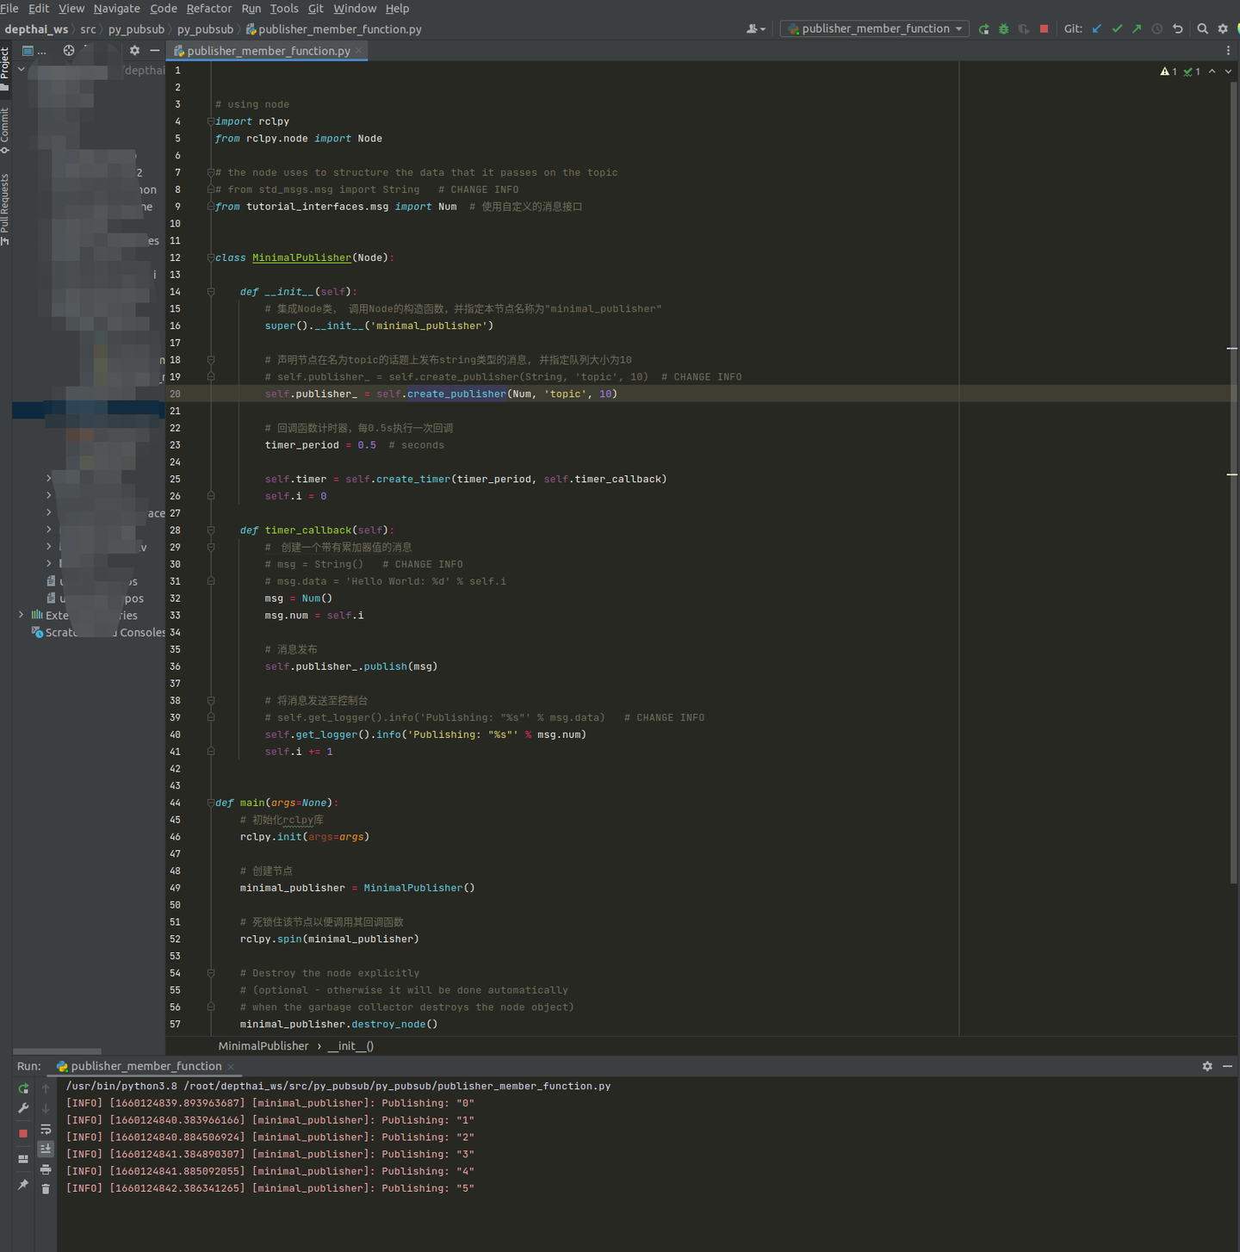
Task: Push commits with the green Git arrow
Action: click(1137, 29)
